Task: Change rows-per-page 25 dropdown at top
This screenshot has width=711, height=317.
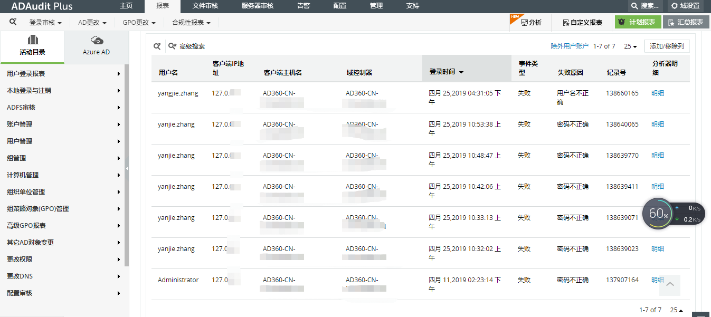Action: [630, 46]
